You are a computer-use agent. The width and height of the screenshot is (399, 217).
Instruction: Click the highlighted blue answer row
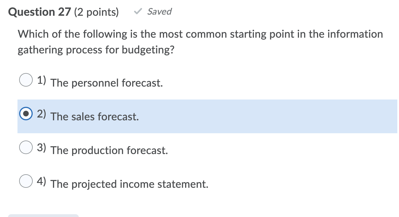197,116
